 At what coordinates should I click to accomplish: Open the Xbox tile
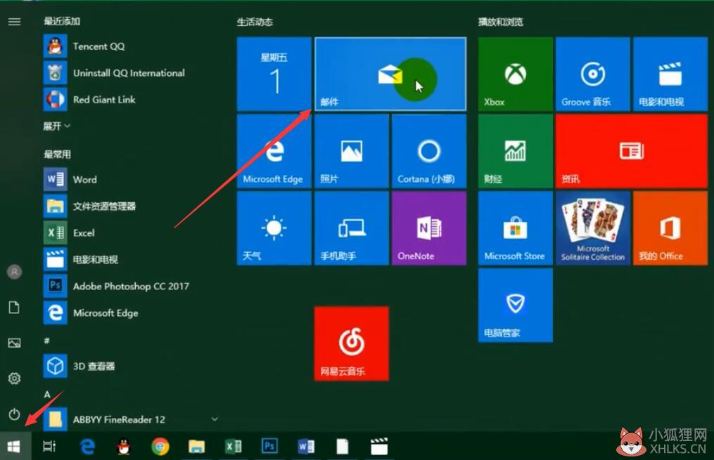[x=516, y=74]
